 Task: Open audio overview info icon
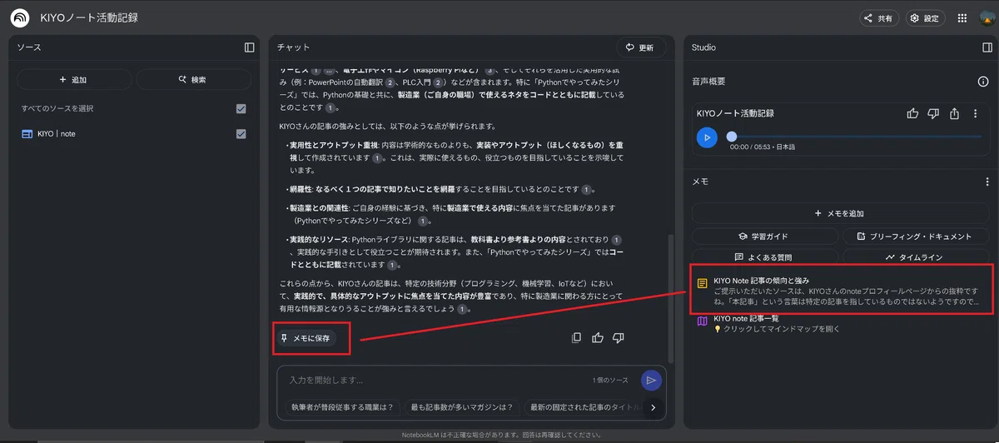(982, 82)
